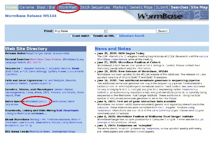
Task: Open the Expression Pattern link
Action: click(x=16, y=83)
